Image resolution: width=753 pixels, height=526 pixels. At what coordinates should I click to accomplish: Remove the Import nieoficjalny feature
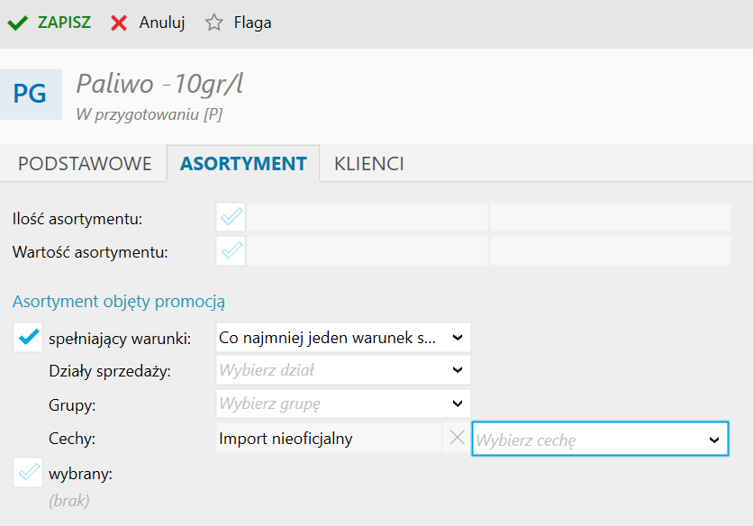(457, 439)
